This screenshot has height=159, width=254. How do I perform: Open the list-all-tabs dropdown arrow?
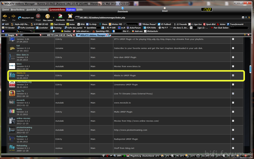tap(245, 35)
